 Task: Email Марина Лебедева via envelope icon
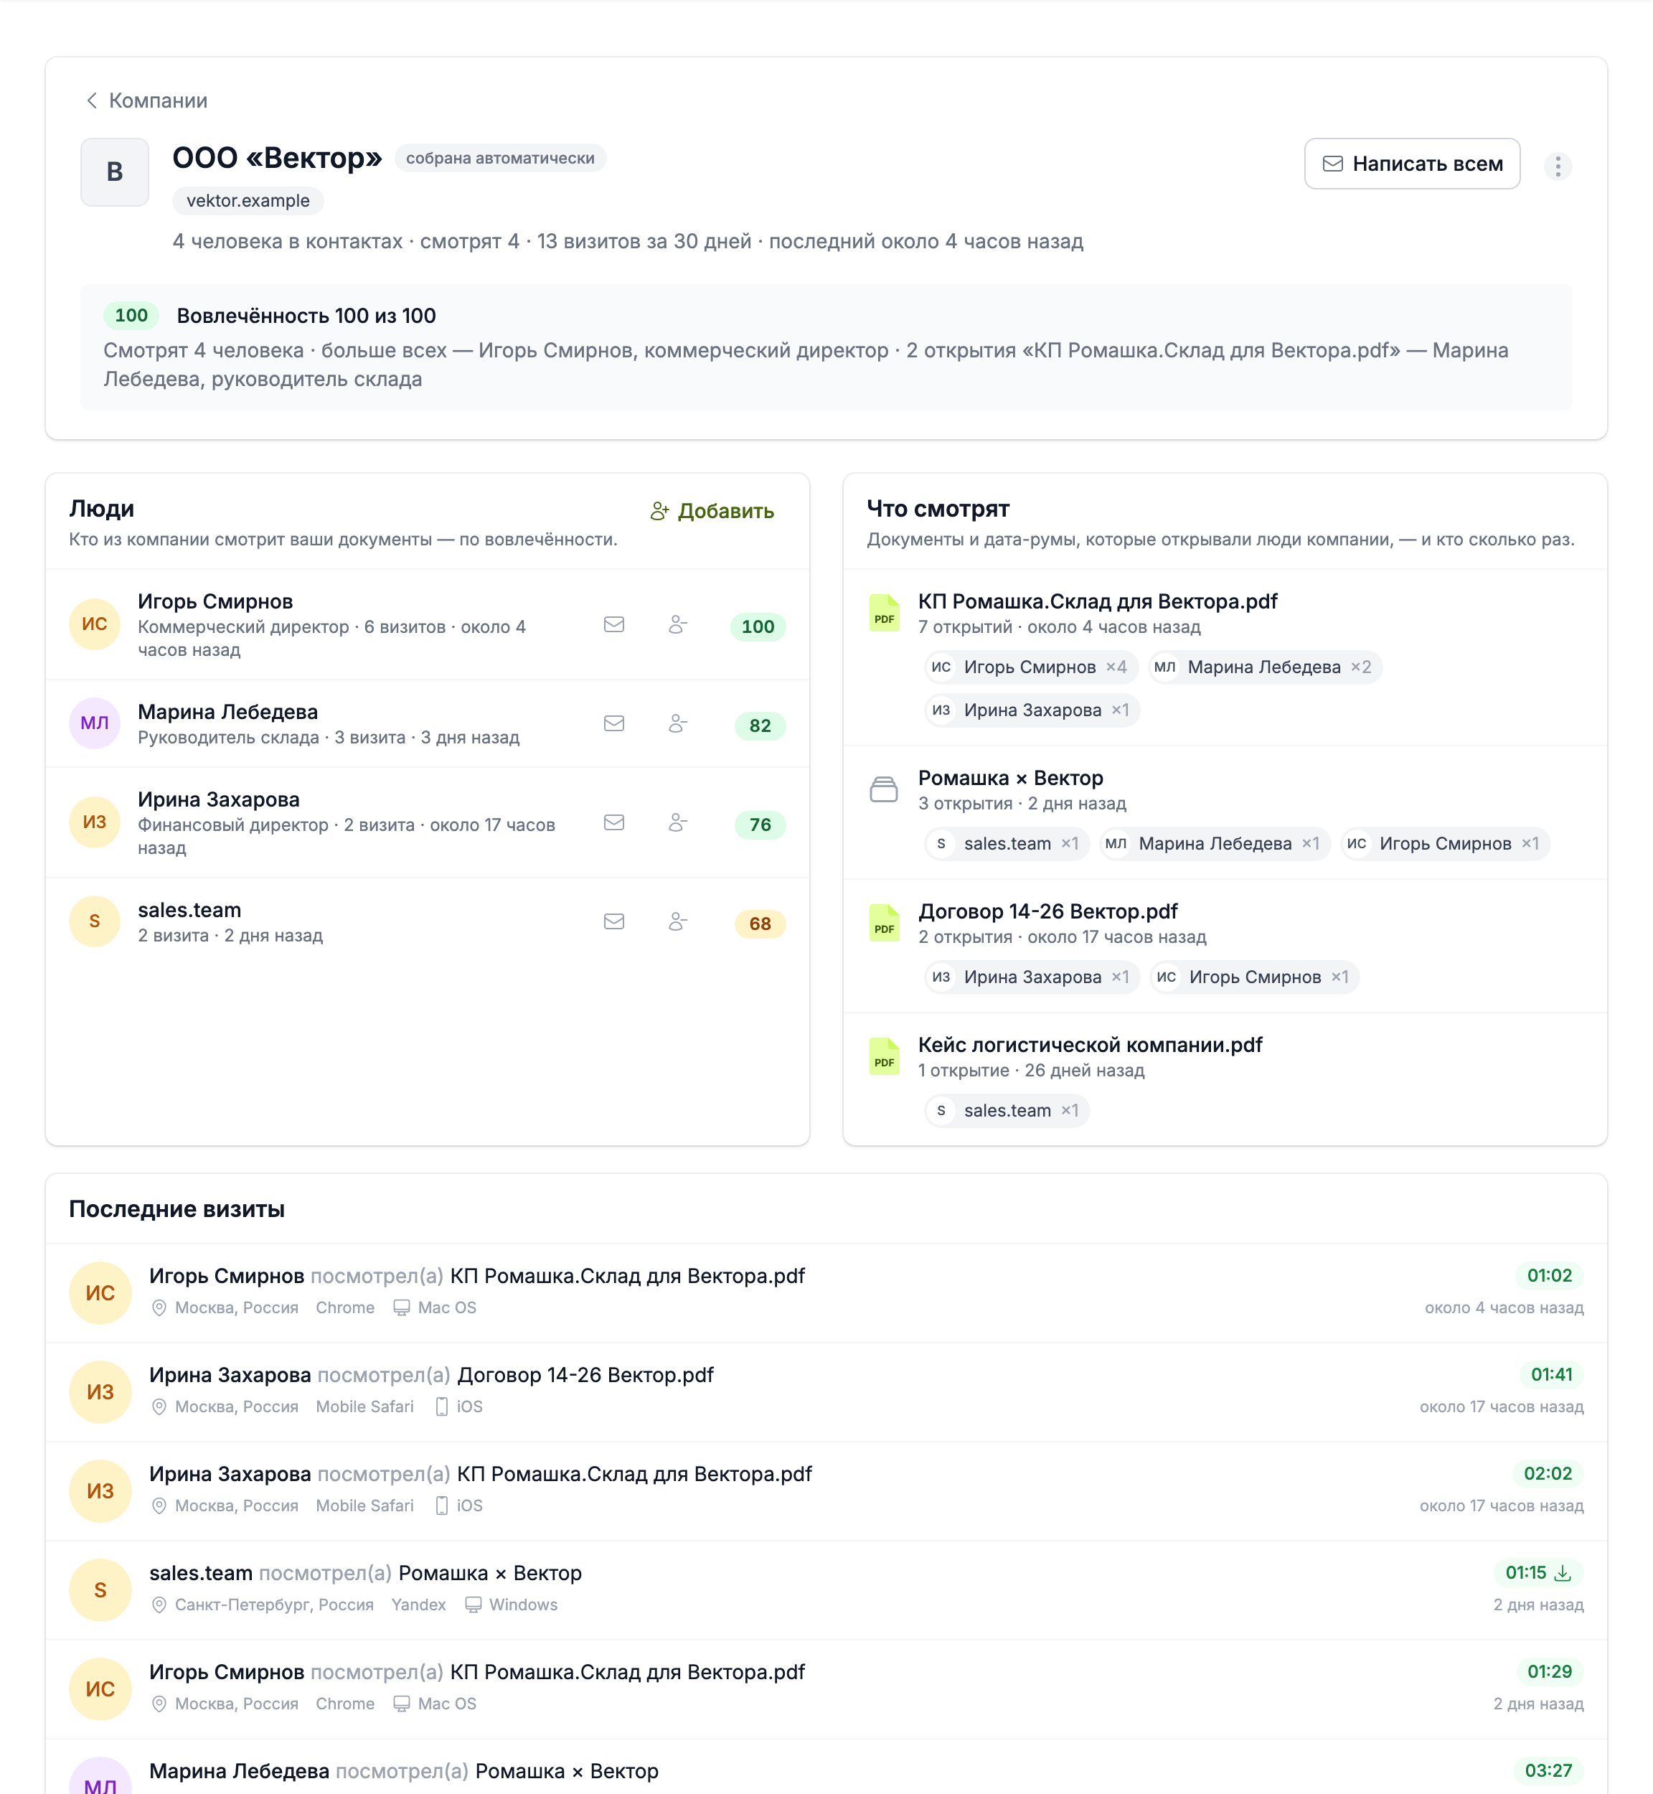coord(613,723)
